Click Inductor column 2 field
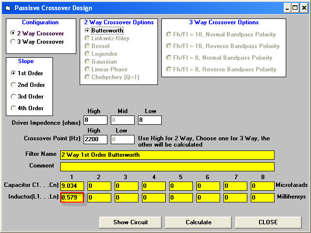This screenshot has height=233, width=311. (x=99, y=198)
